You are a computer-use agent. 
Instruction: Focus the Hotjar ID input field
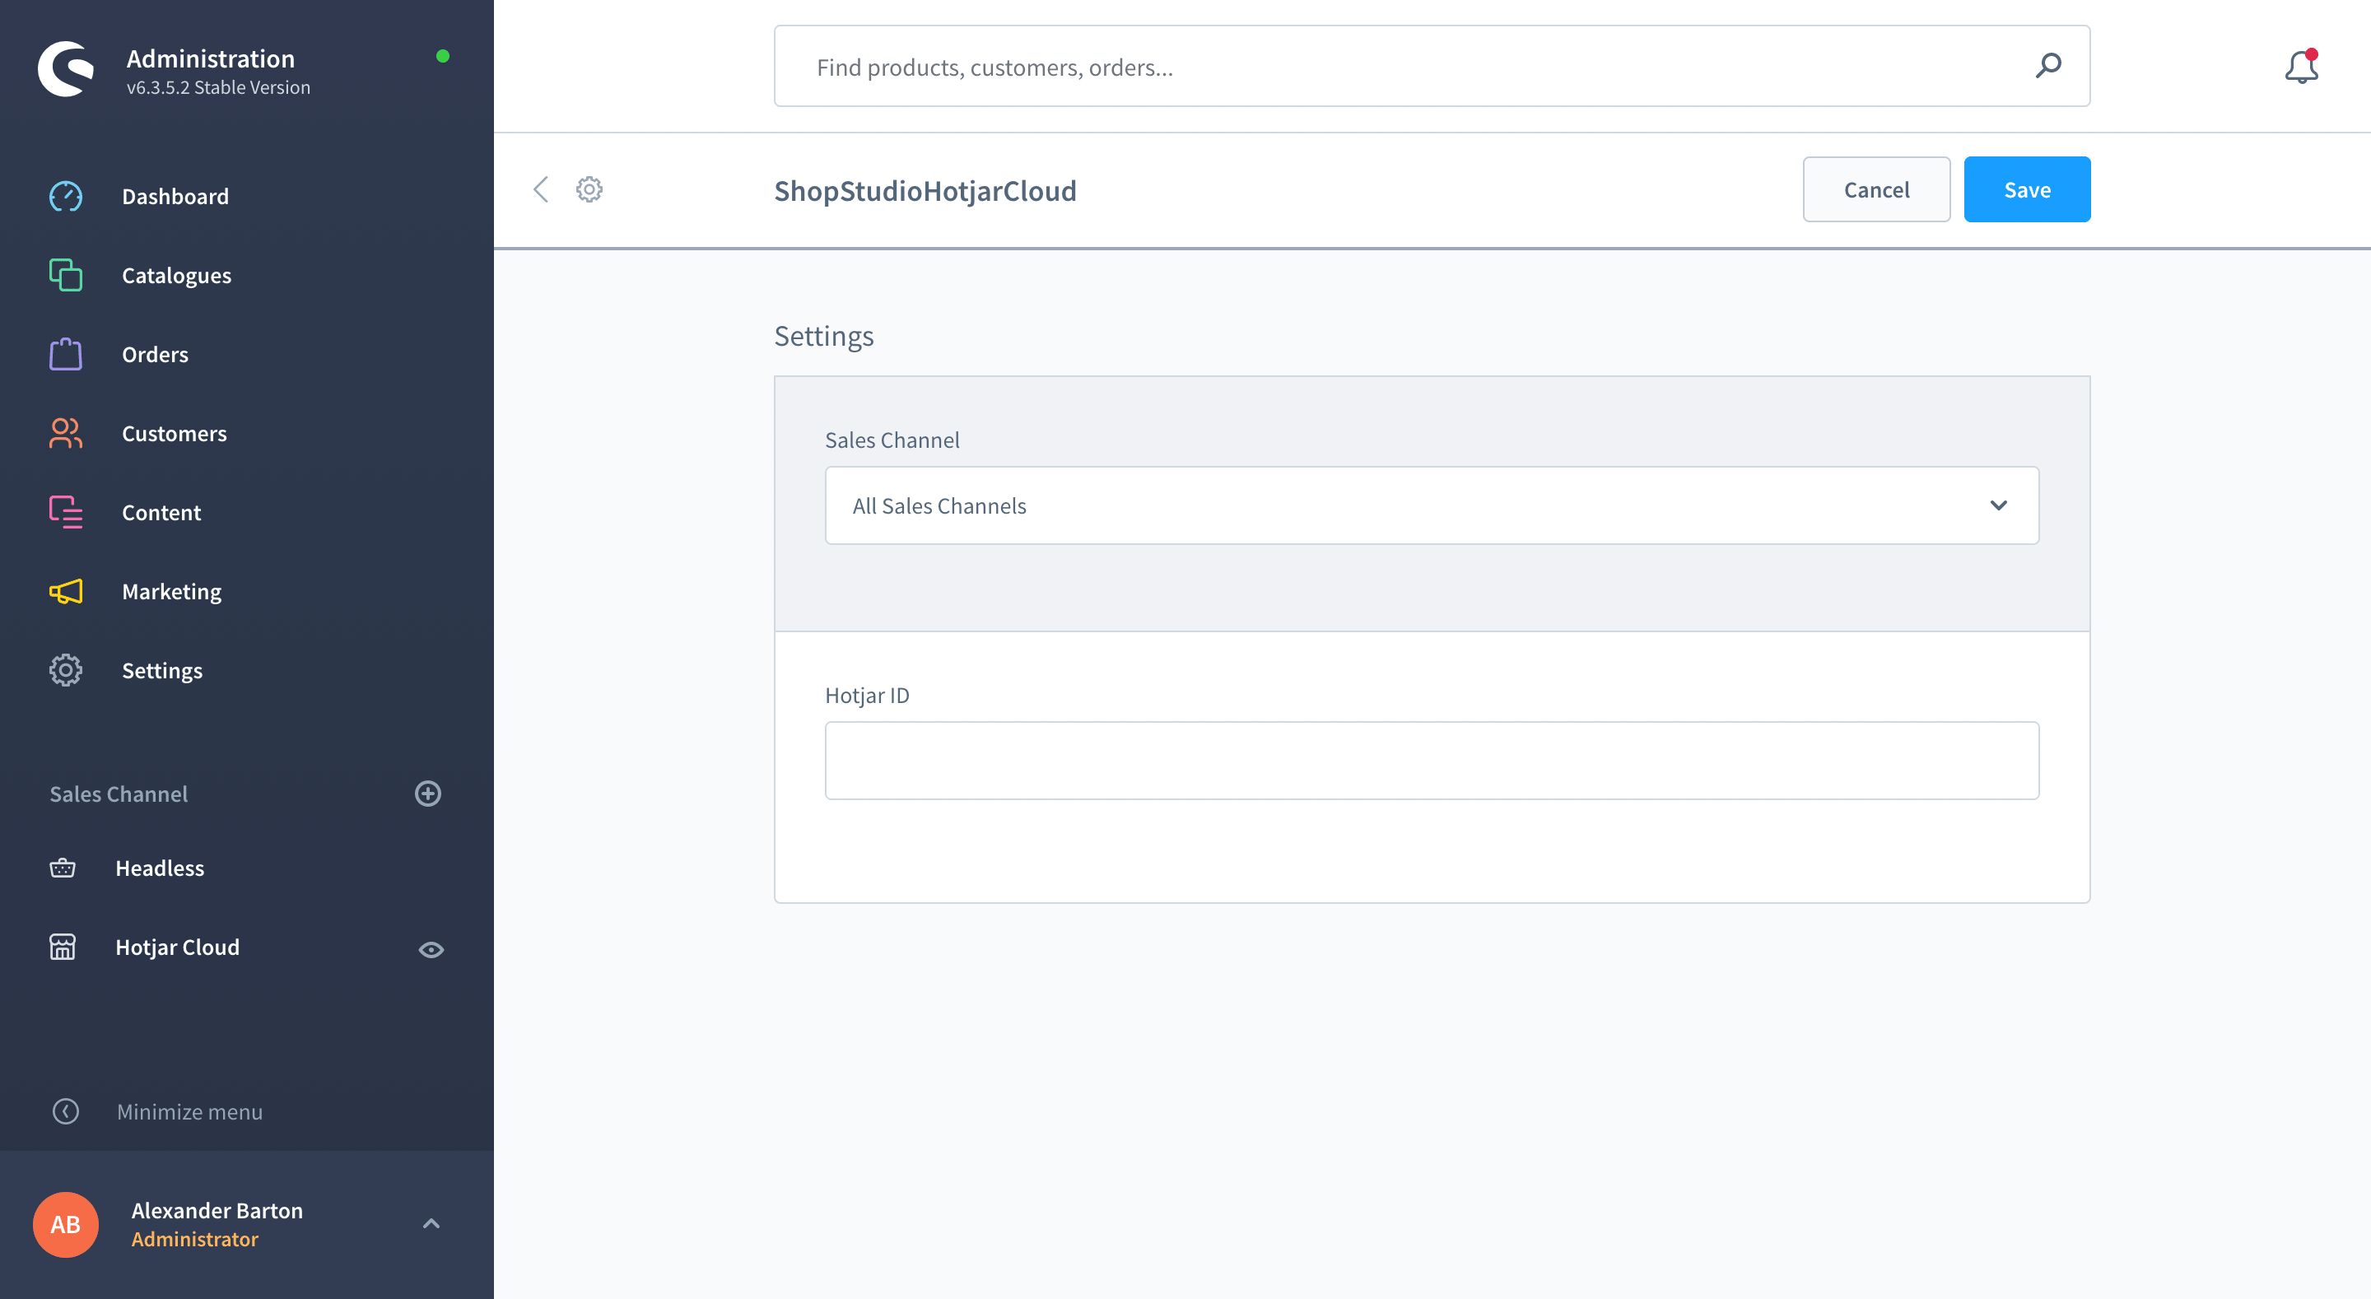pyautogui.click(x=1432, y=761)
